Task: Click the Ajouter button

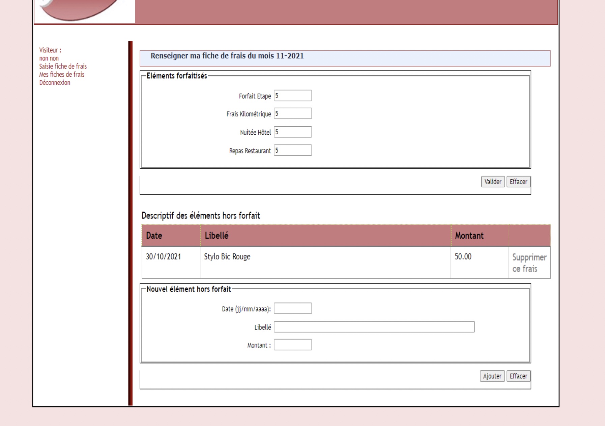Action: click(492, 376)
